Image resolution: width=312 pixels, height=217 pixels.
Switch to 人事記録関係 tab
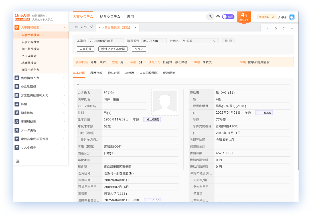[149, 73]
